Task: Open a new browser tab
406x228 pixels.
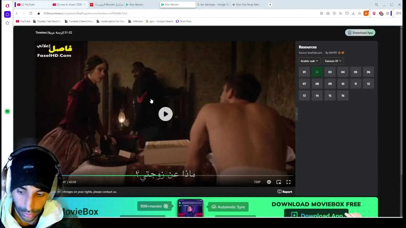Action: pos(270,4)
